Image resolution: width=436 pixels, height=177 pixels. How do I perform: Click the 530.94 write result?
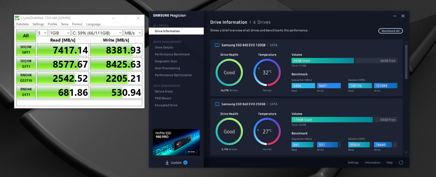click(x=116, y=92)
